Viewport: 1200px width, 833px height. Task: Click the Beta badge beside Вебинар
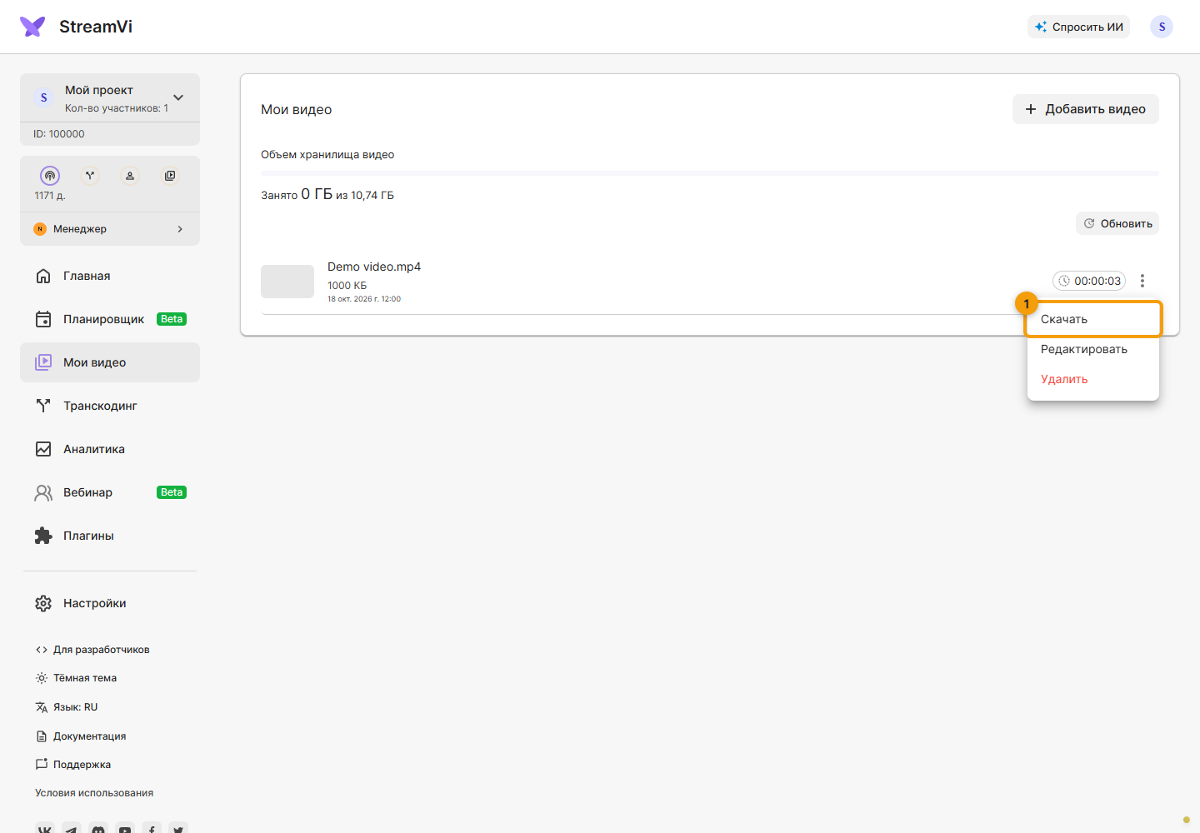(172, 492)
